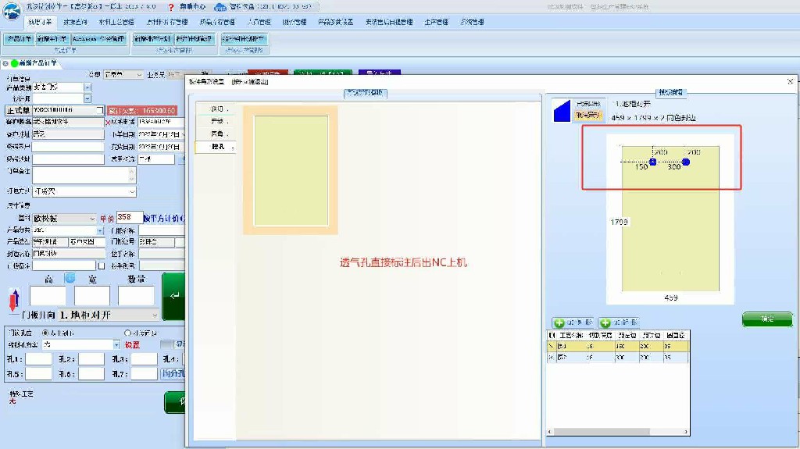Image resolution: width=800 pixels, height=449 pixels.
Task: Click the small square icon inside 正式单 number field
Action: coord(99,110)
